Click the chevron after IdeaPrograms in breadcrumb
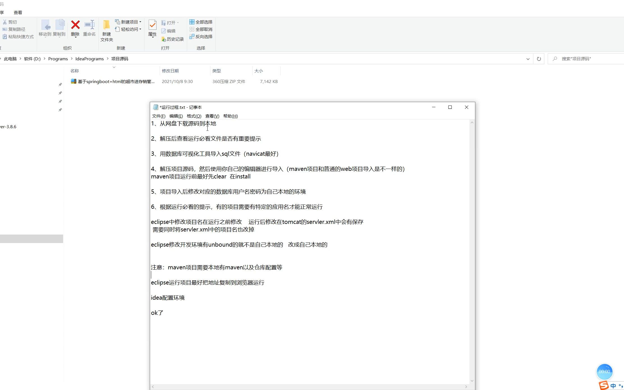Viewport: 624px width, 390px height. pos(107,59)
